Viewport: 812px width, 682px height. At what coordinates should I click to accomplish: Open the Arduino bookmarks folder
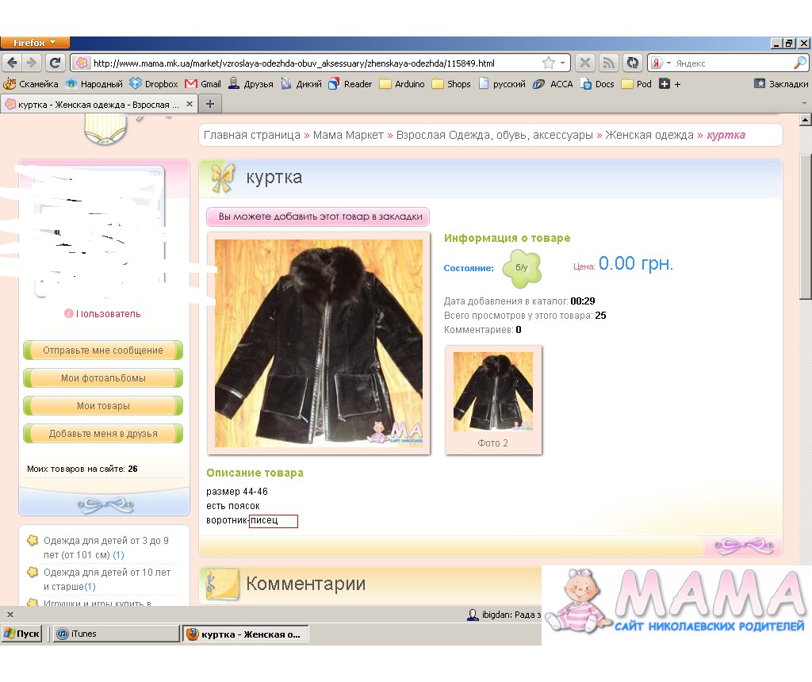(402, 83)
